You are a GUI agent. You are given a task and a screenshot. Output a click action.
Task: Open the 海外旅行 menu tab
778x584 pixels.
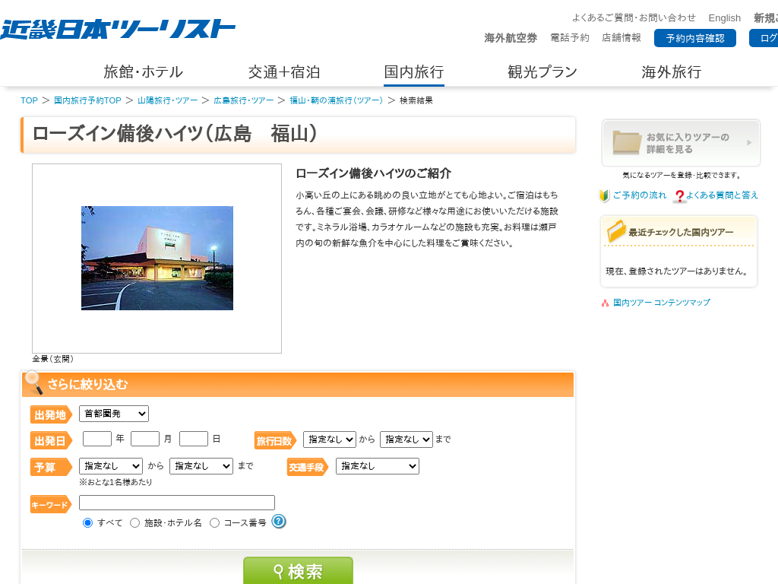click(x=672, y=72)
